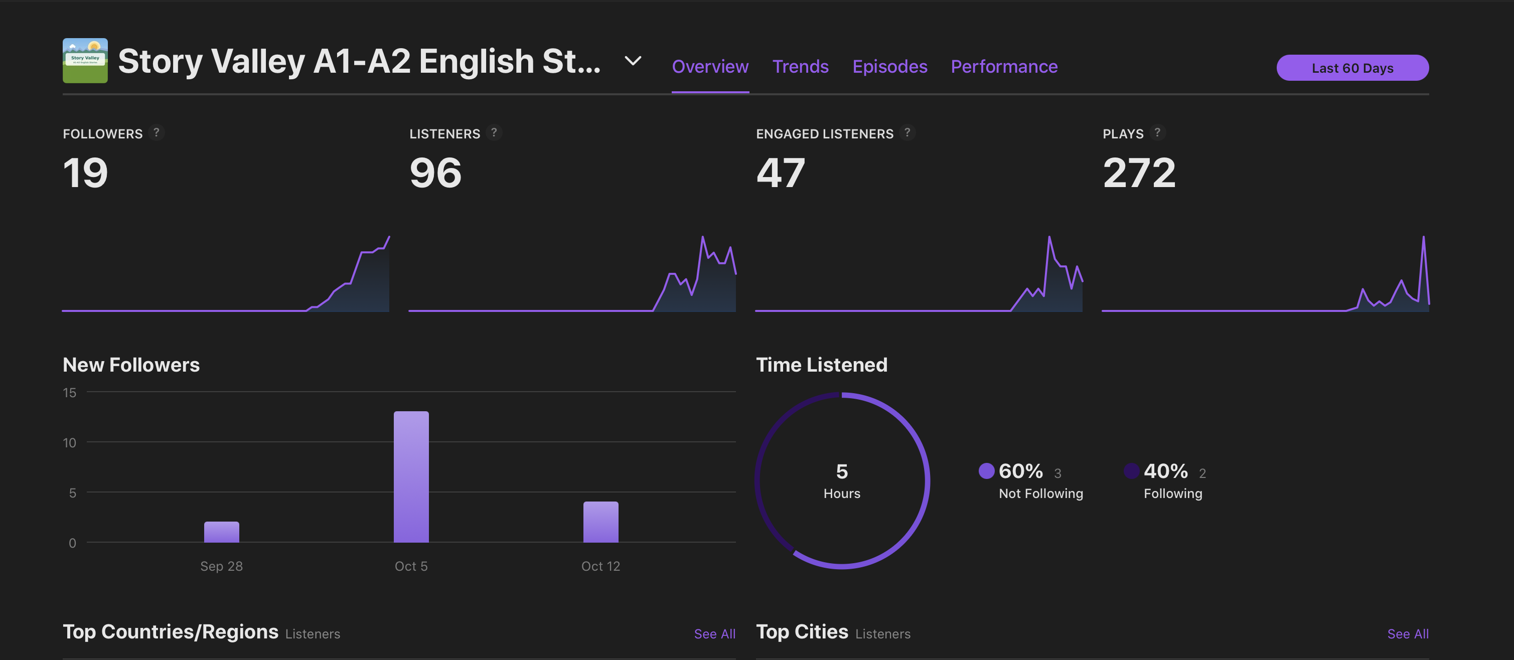Click the Story Valley podcast artwork thumbnail
1514x660 pixels.
85,61
